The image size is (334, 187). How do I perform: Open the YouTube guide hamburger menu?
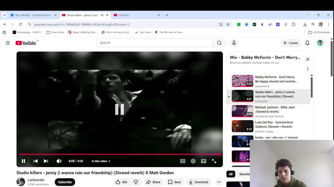click(8, 43)
